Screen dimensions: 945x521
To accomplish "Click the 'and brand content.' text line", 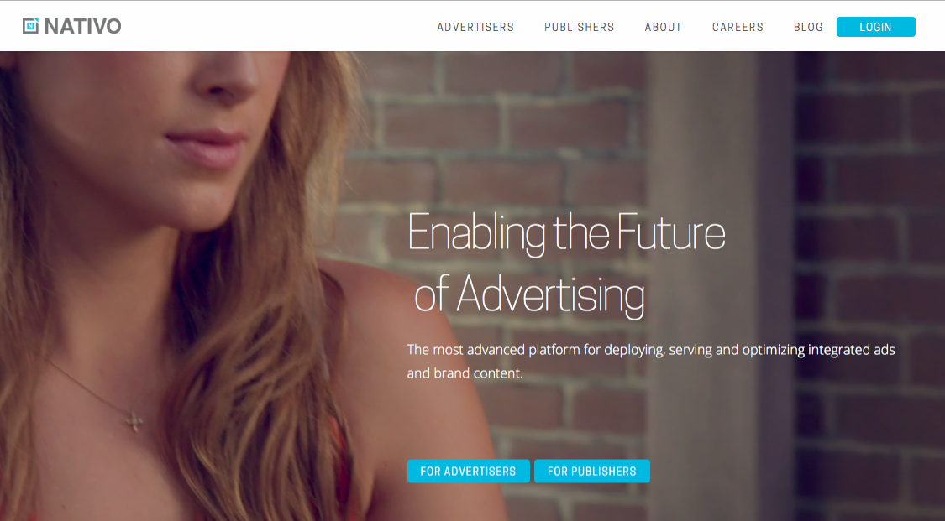I will [x=465, y=373].
